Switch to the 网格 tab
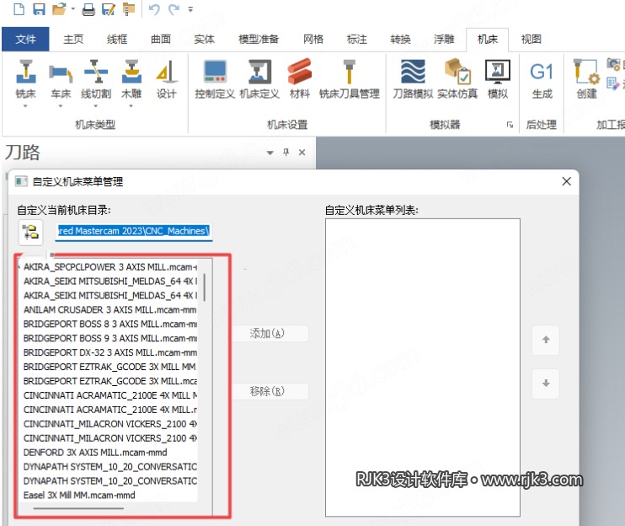 [x=313, y=39]
